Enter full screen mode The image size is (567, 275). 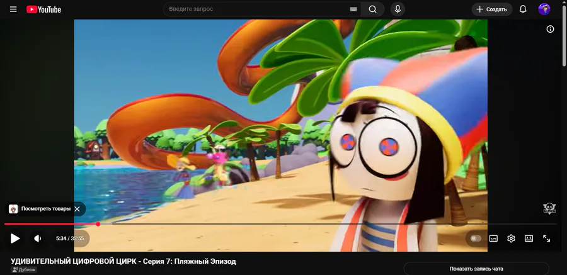pyautogui.click(x=546, y=239)
